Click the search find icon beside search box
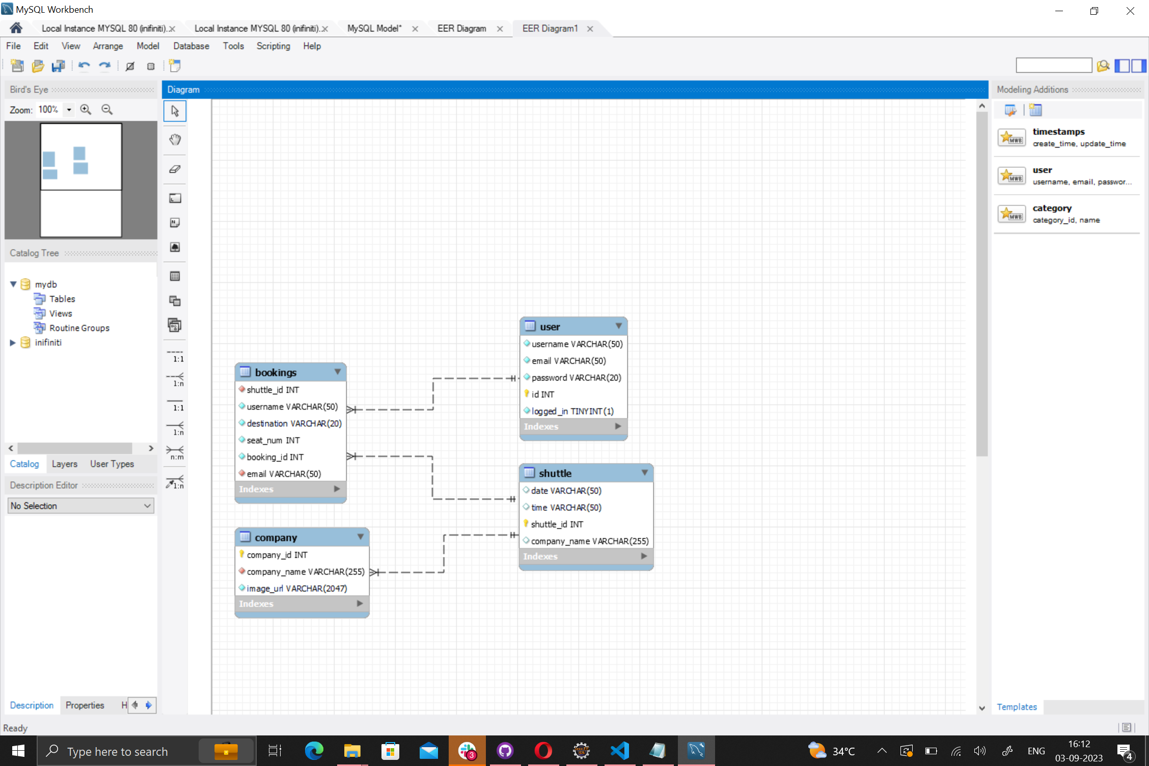Image resolution: width=1149 pixels, height=766 pixels. (1103, 66)
